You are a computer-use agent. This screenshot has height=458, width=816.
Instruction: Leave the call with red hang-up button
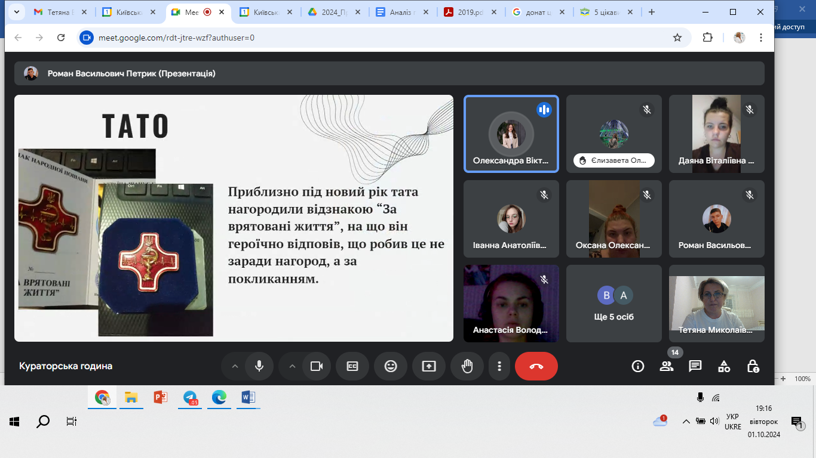pos(536,366)
